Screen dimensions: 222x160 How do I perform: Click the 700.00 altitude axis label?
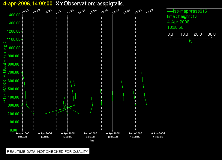(13, 73)
